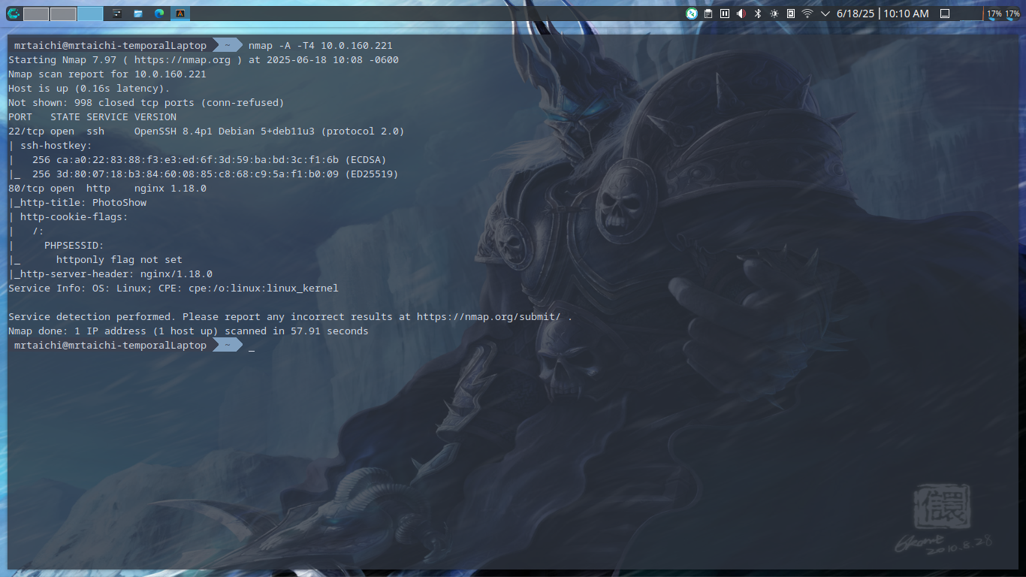Click the 'Nmap done: 1 IP address' line
The width and height of the screenshot is (1026, 577).
click(x=189, y=331)
